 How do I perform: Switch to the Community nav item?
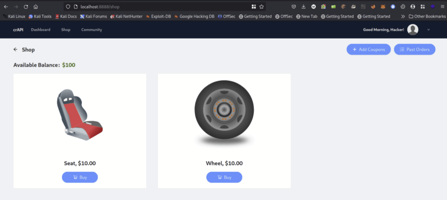(92, 30)
